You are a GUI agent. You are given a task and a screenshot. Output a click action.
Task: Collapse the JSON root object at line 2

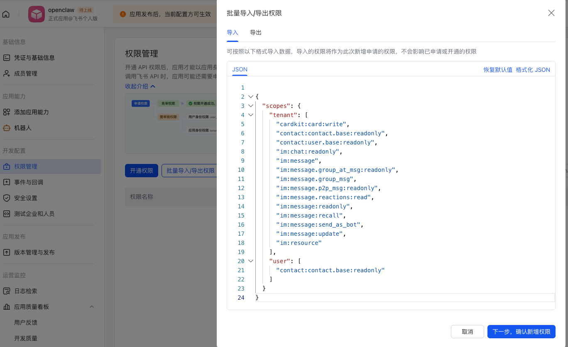250,97
